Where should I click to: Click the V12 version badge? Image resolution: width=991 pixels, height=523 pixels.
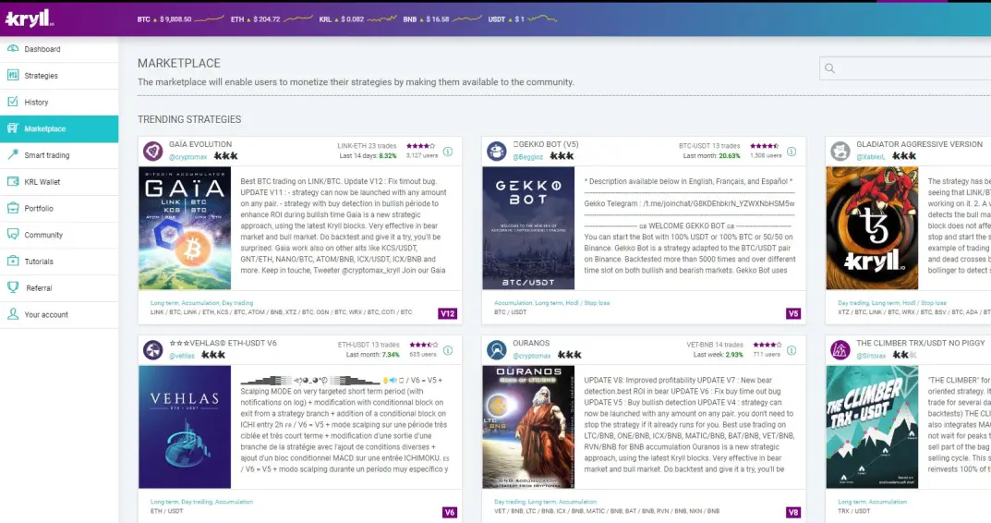click(447, 313)
